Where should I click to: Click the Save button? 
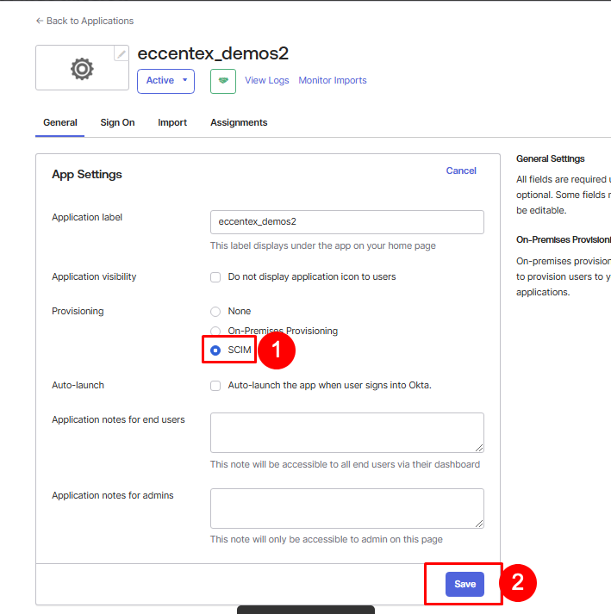click(464, 584)
